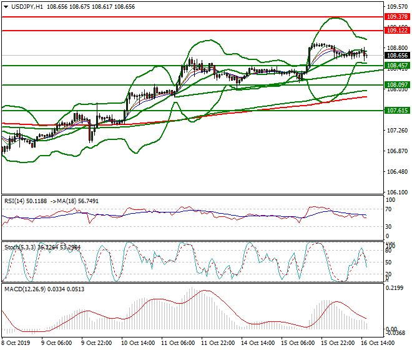Select the 106.100 price scale value

397,192
